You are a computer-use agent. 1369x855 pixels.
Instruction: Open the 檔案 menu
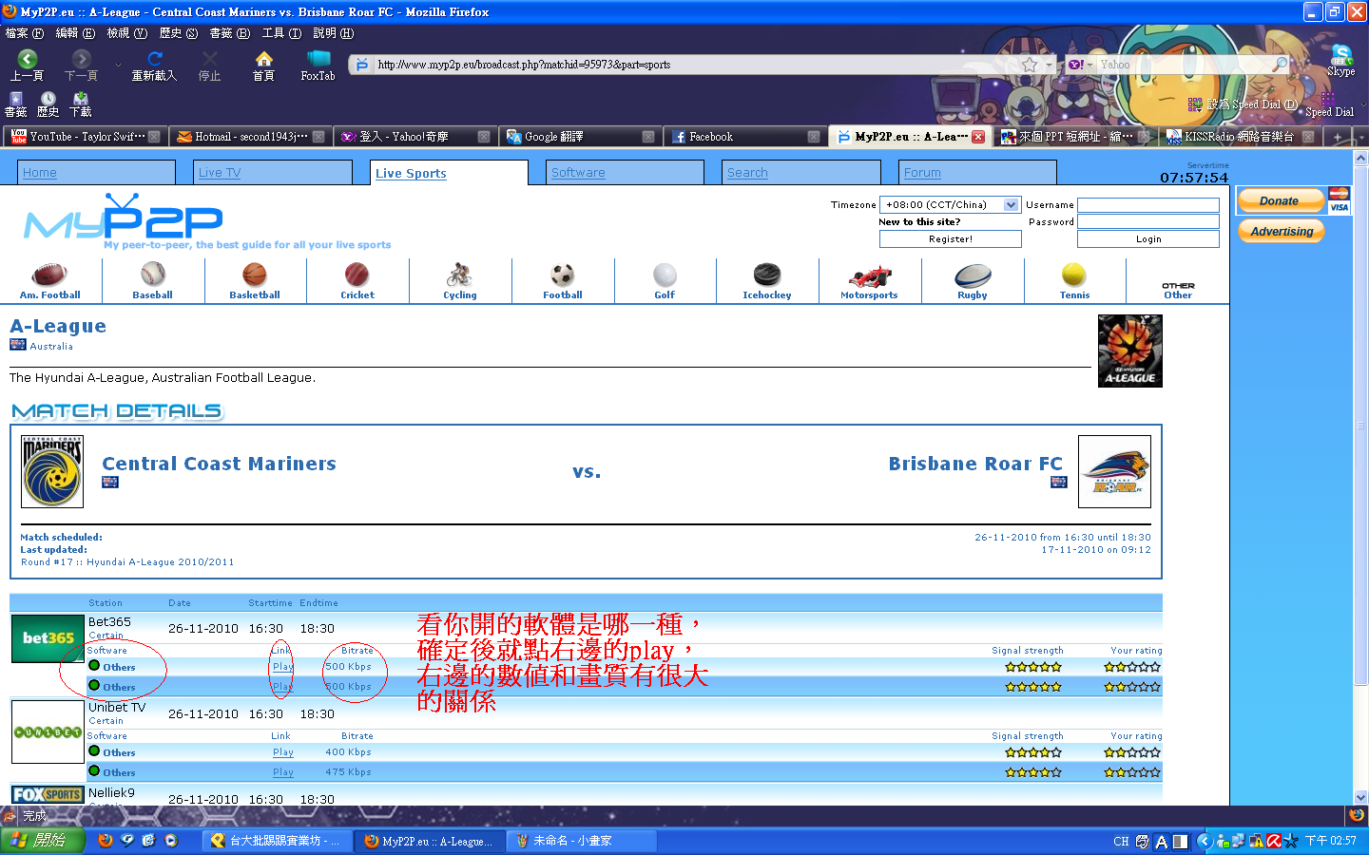coord(25,33)
